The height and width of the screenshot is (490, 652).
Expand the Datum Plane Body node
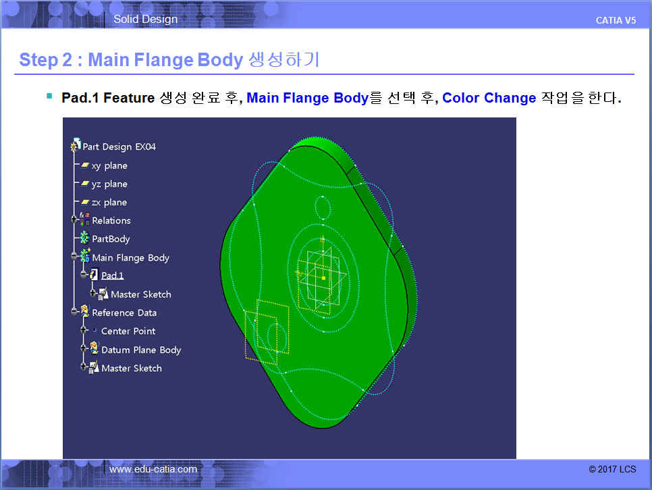point(83,348)
